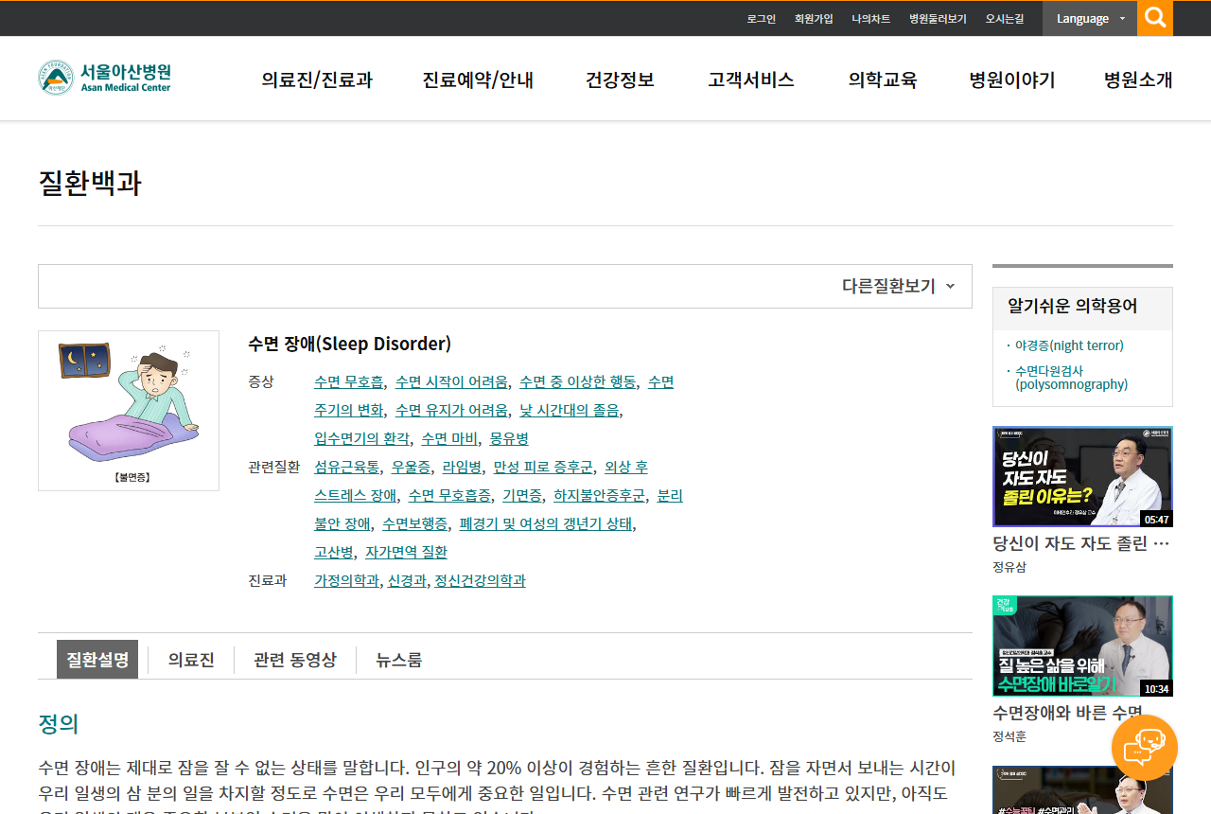This screenshot has width=1211, height=814.
Task: Switch to the 관련 동영상 tab
Action: tap(295, 660)
